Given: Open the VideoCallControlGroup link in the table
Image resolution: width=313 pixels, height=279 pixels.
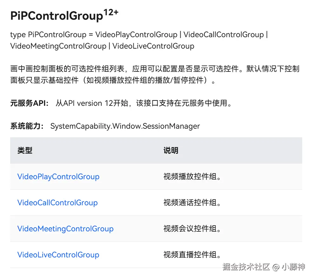Looking at the screenshot, I should coord(57,203).
